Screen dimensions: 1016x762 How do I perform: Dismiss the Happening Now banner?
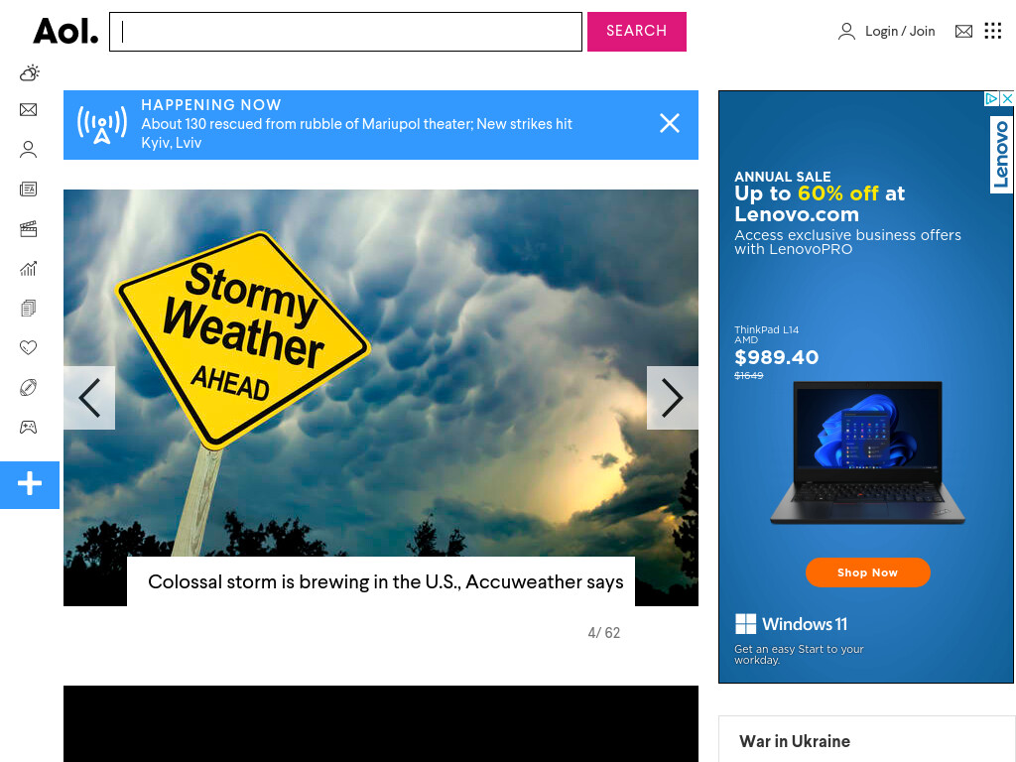pyautogui.click(x=670, y=123)
